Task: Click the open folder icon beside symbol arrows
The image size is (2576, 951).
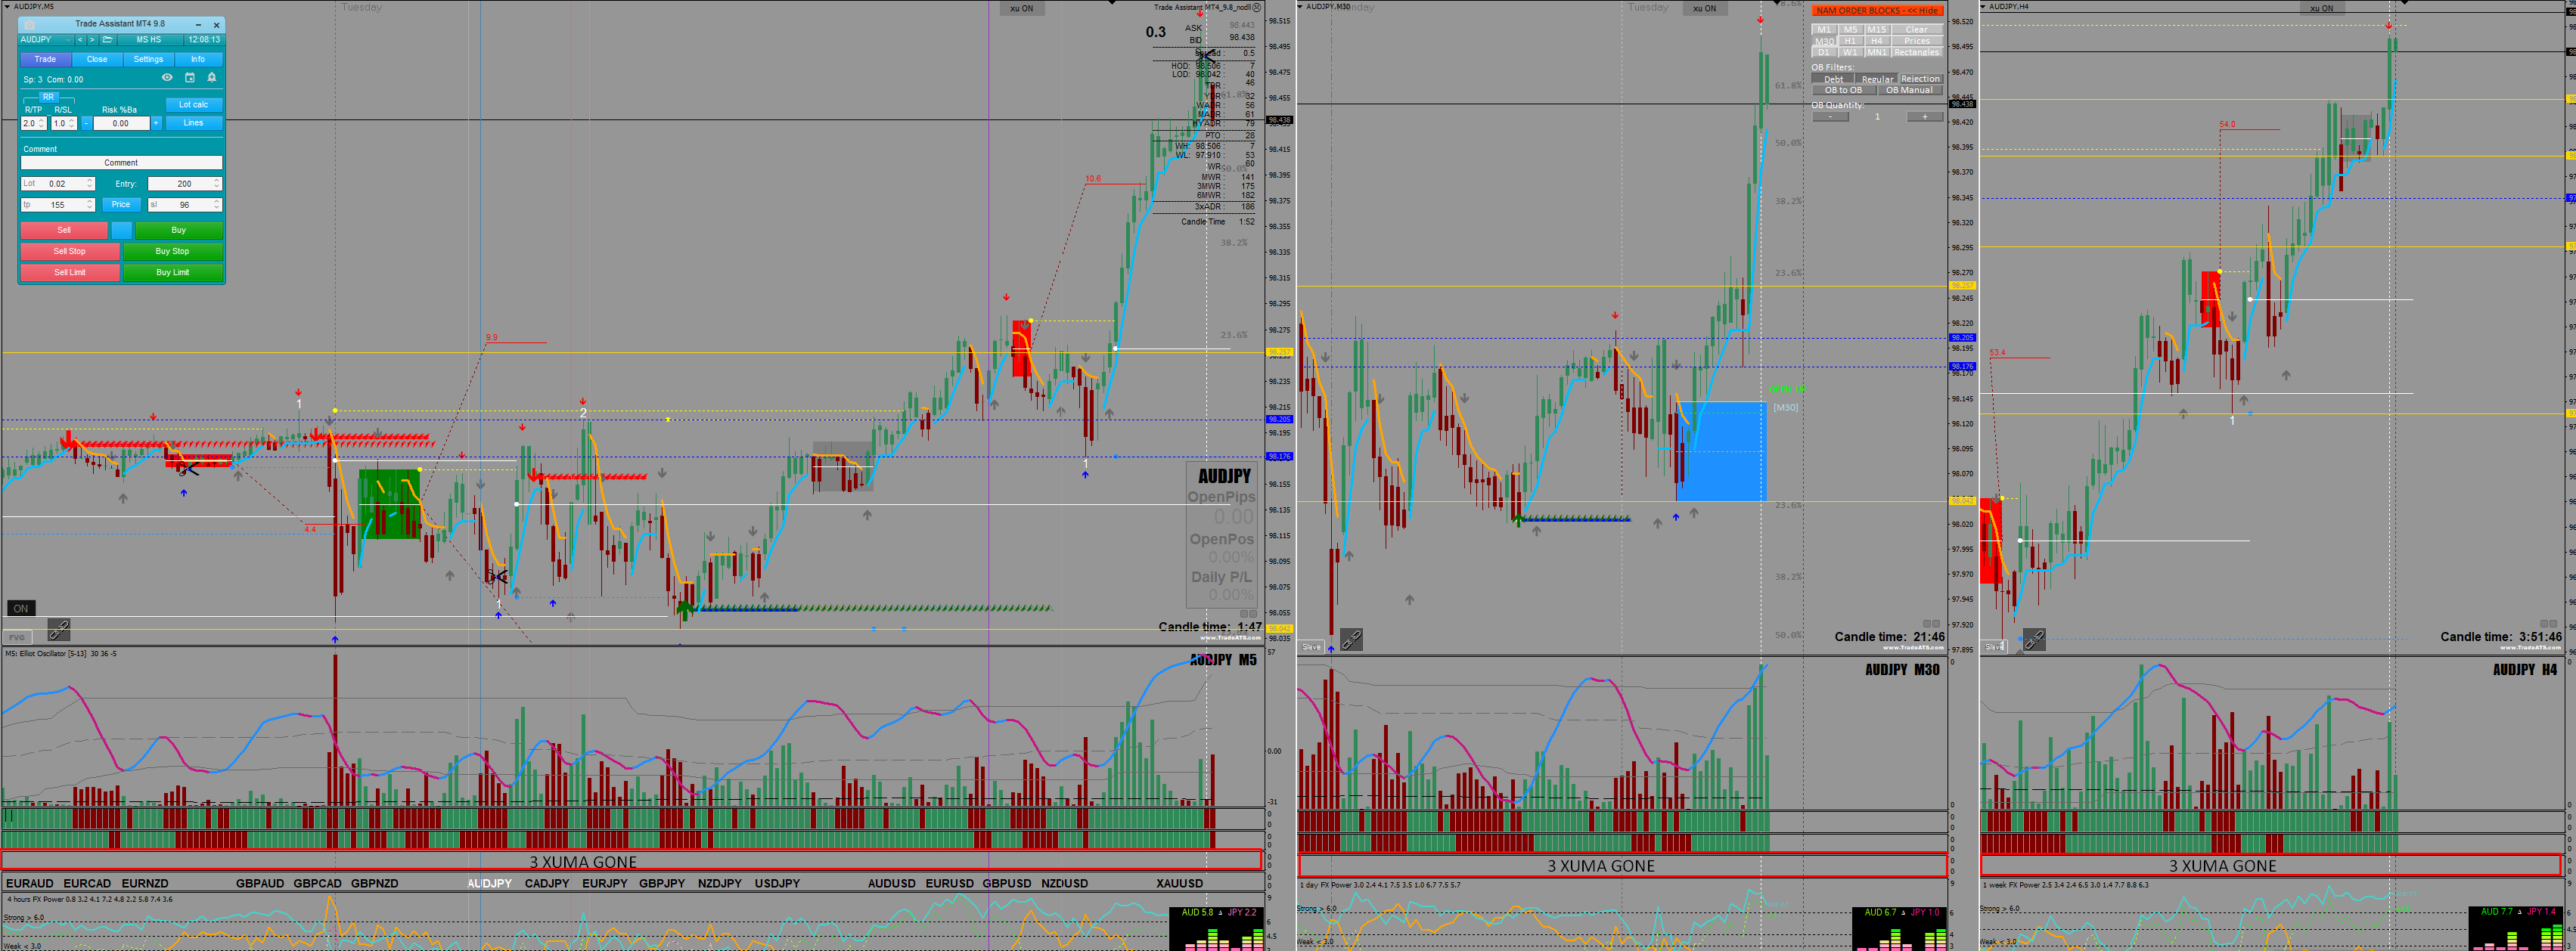Action: coord(108,40)
